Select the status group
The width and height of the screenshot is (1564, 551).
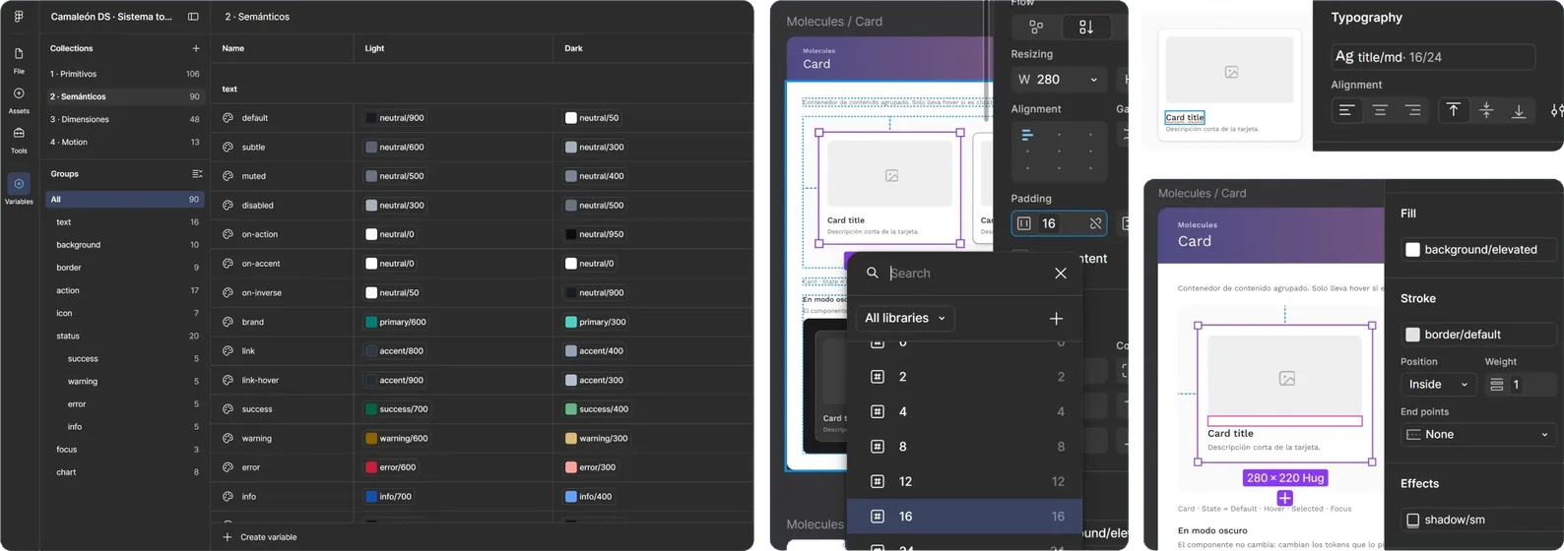click(124, 336)
